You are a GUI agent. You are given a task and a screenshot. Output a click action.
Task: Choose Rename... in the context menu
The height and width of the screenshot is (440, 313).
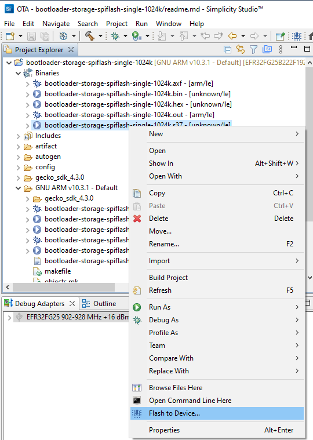pyautogui.click(x=217, y=244)
